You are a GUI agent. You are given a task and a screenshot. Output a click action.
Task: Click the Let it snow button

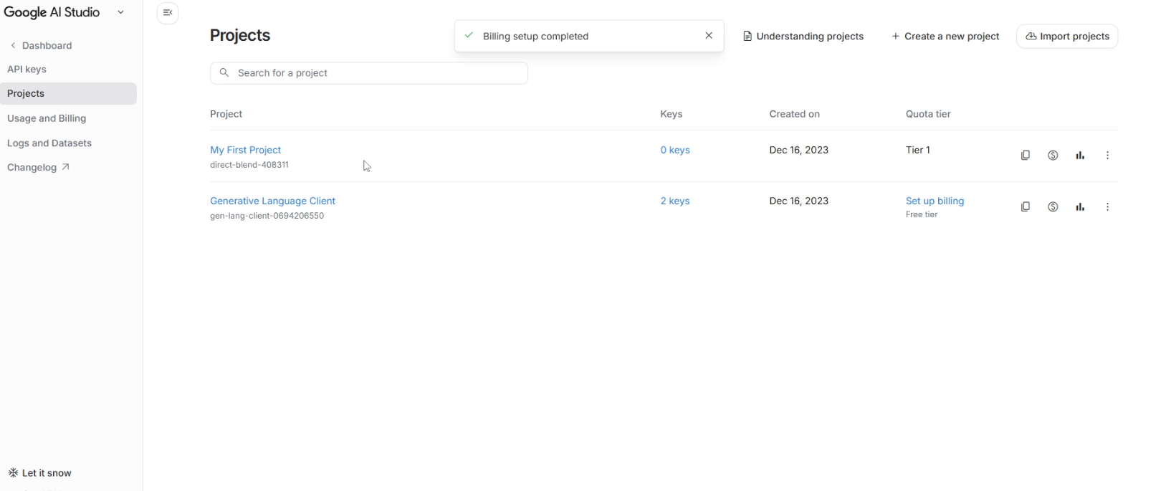(x=40, y=473)
